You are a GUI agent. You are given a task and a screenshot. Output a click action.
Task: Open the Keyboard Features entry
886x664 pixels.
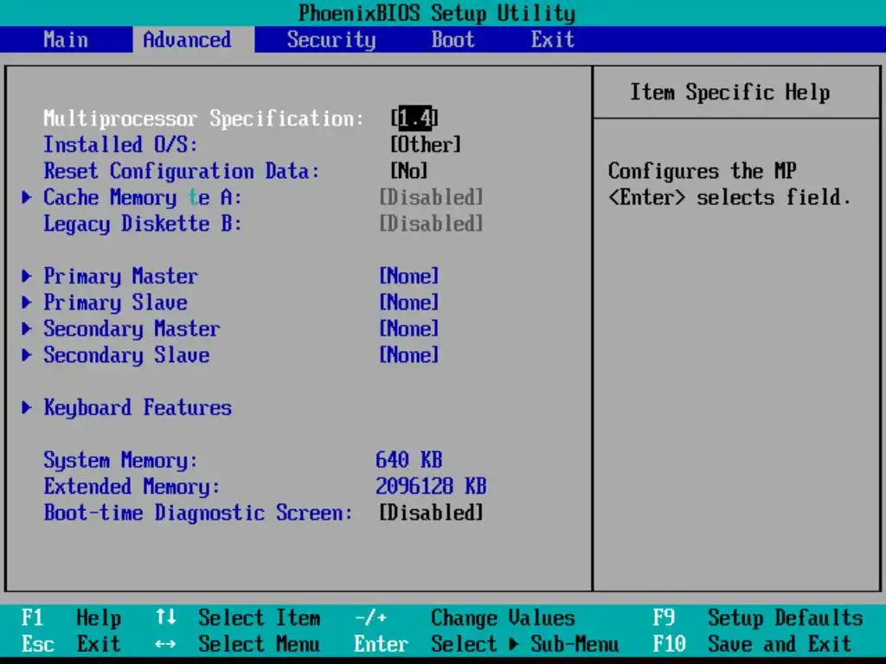tap(138, 408)
